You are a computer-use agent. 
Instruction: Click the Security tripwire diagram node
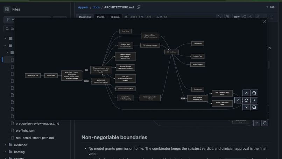click(x=197, y=64)
